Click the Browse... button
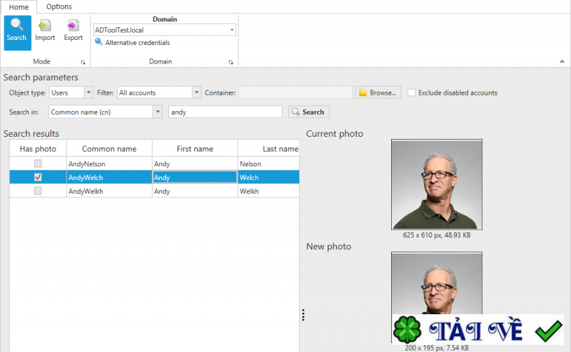Screen dimensions: 571x352 [378, 93]
